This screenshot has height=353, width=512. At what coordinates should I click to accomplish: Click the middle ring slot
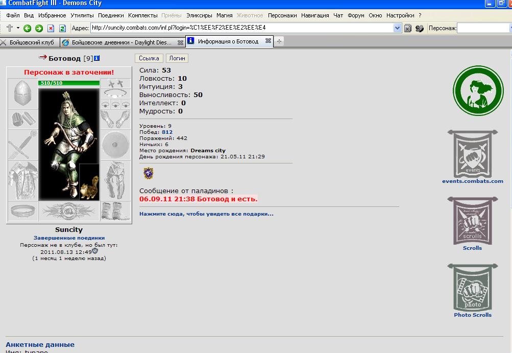(115, 104)
